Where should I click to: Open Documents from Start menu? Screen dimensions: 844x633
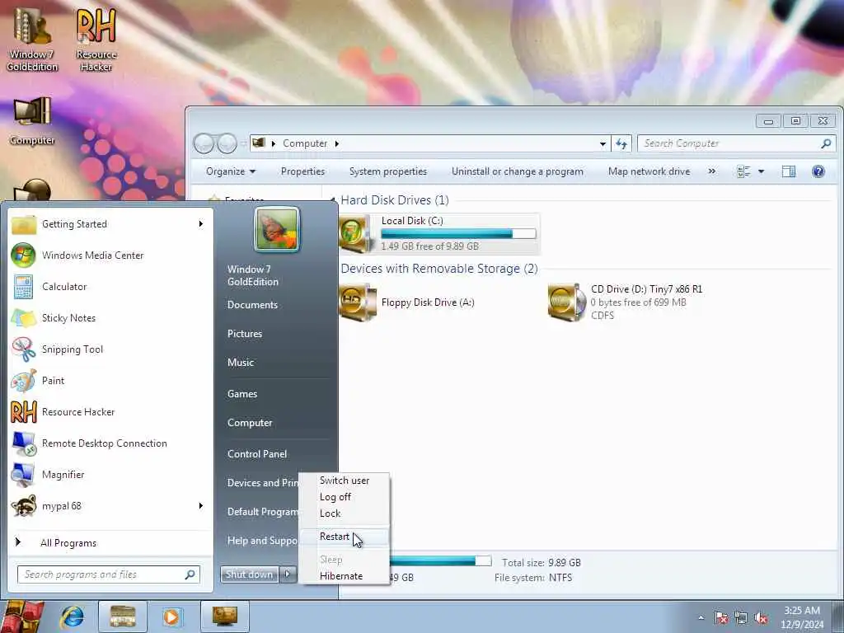coord(252,305)
